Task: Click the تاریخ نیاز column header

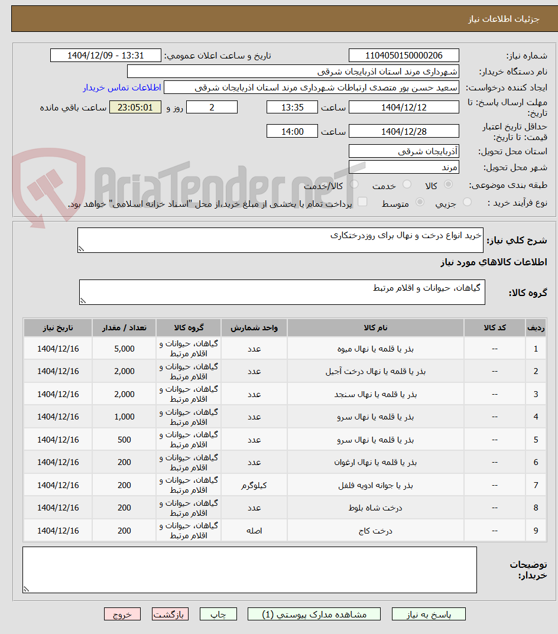Action: (x=58, y=327)
